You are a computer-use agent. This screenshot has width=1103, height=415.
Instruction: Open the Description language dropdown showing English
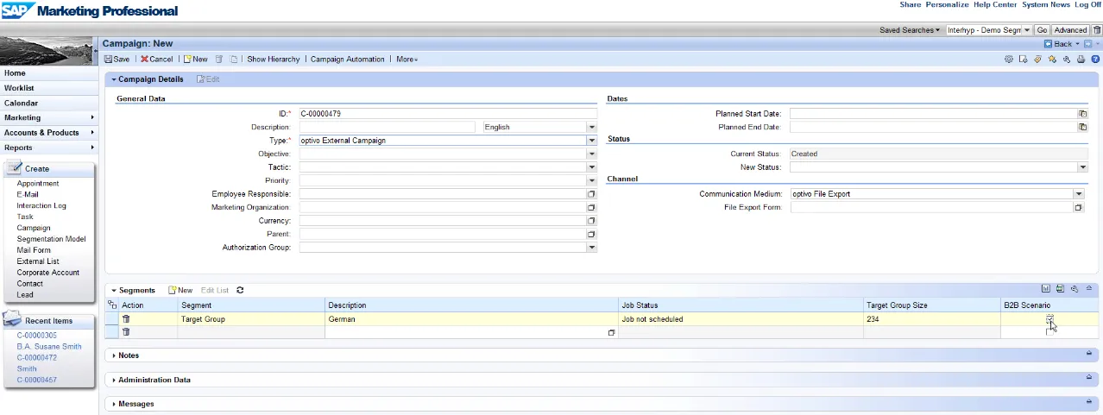(x=592, y=127)
